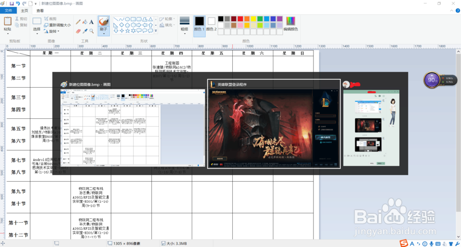Open the Select (选择) dropdown arrow
The image size is (461, 247).
(37, 34)
